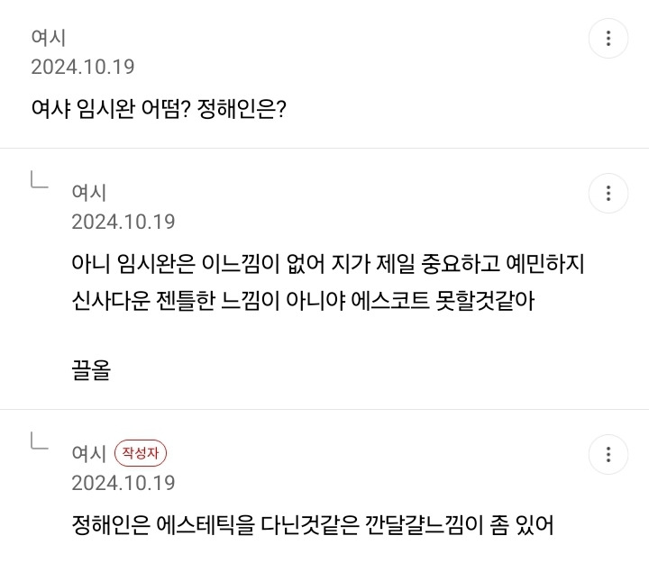Click the red 작성자 badge

[141, 453]
